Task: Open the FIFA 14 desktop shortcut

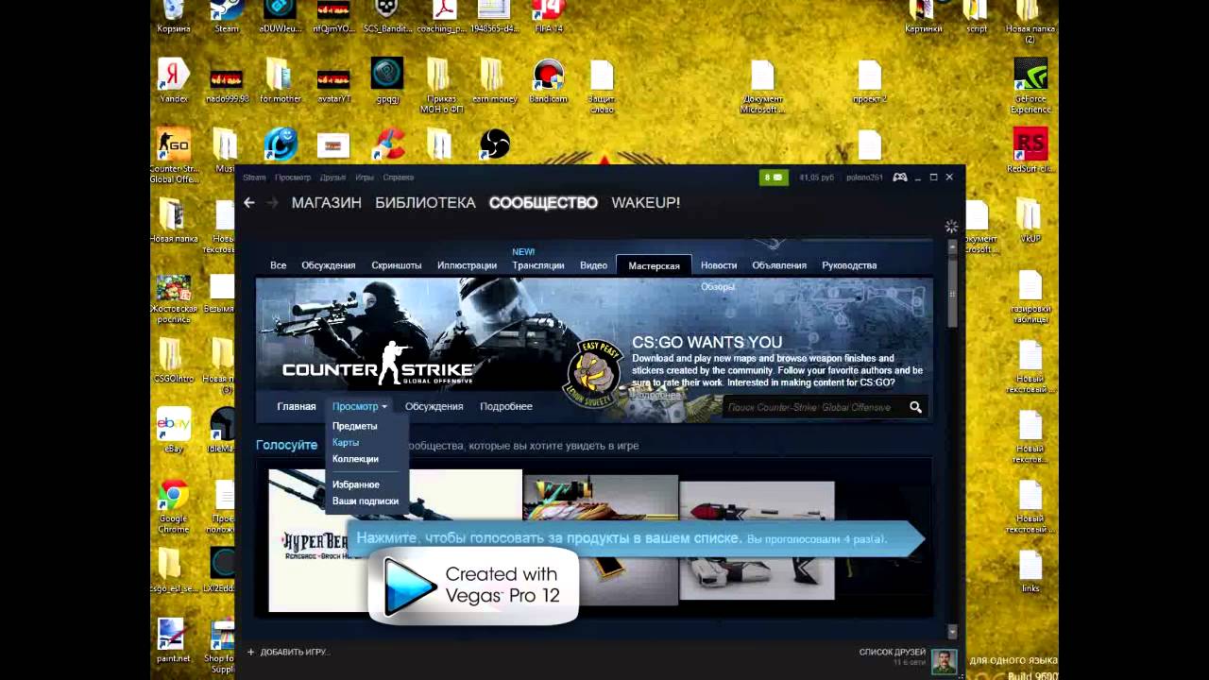Action: [x=548, y=17]
